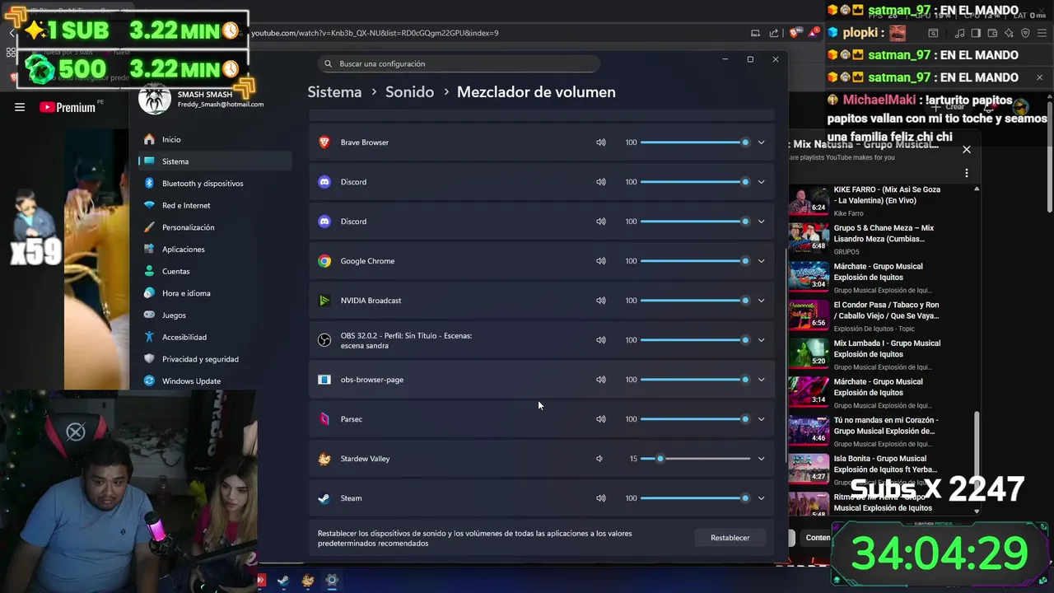Open Leo AI sparkle icon in Brave toolbar

pyautogui.click(x=1009, y=33)
